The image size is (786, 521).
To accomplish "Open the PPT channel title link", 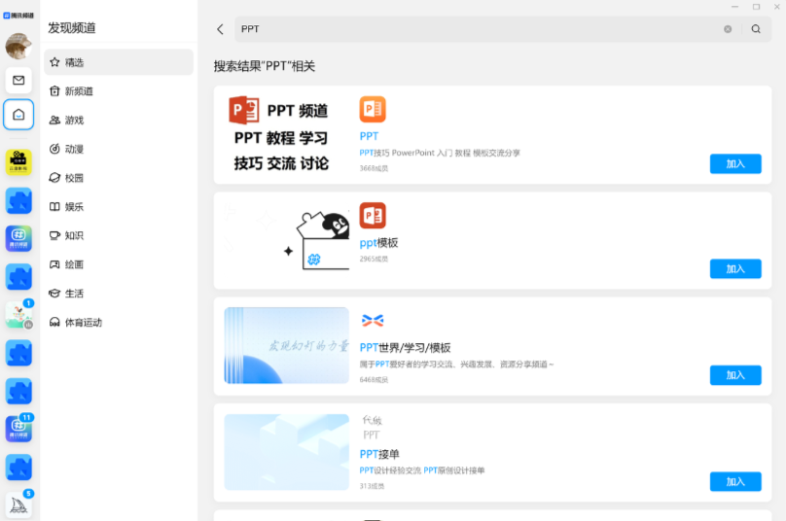I will coord(369,136).
